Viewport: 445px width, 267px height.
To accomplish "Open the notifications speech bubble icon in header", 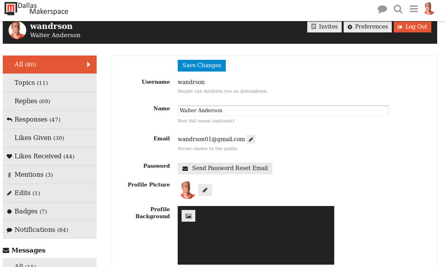I will point(382,9).
